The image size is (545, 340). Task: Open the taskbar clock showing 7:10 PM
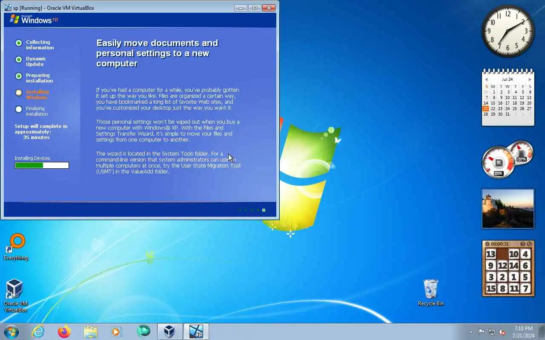click(x=523, y=332)
